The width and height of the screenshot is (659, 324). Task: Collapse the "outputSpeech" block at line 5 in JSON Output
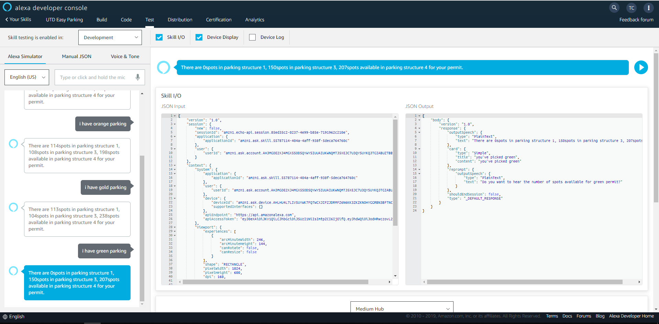pos(419,132)
